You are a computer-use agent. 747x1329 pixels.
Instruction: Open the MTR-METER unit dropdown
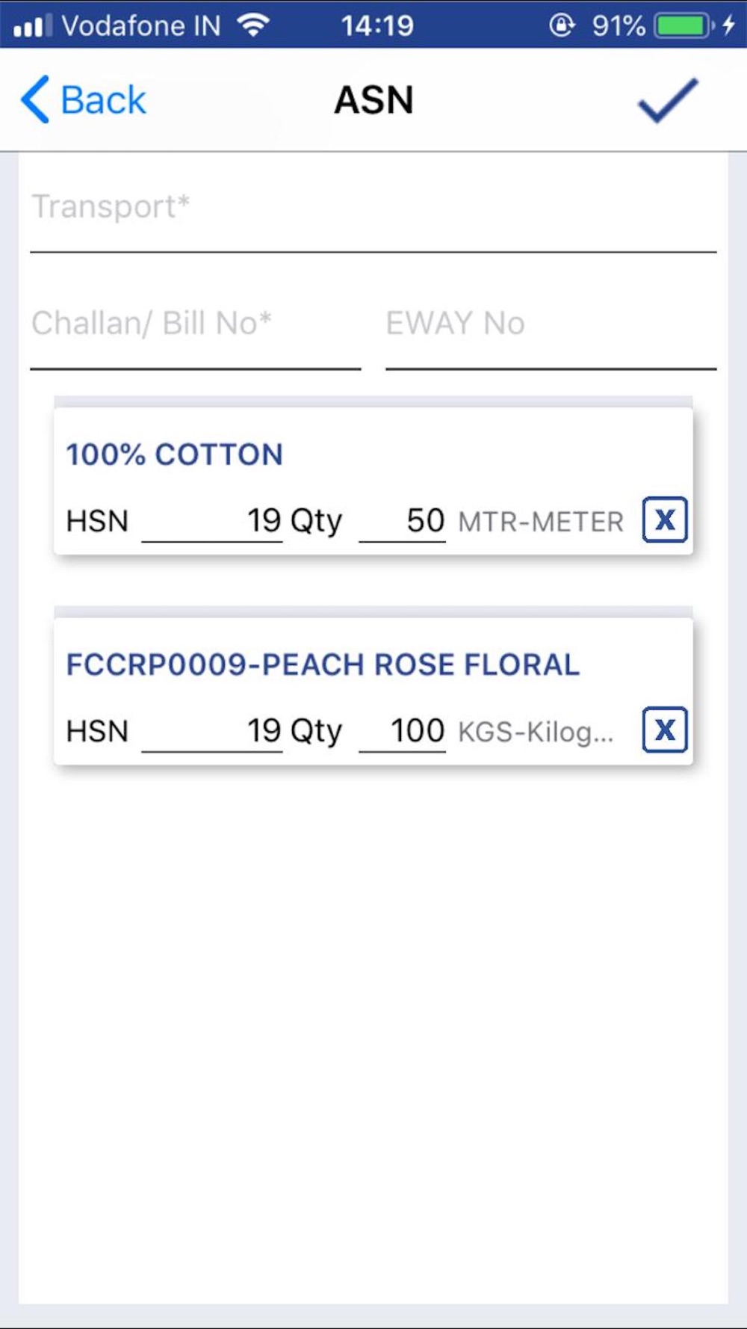[541, 521]
